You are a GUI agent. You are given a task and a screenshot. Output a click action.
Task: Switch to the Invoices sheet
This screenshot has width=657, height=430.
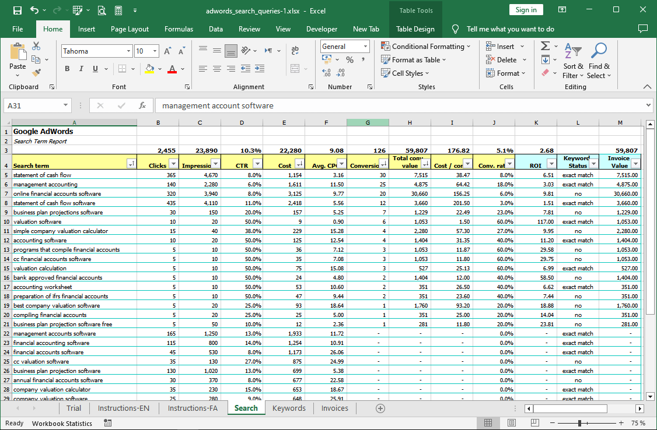click(x=335, y=408)
